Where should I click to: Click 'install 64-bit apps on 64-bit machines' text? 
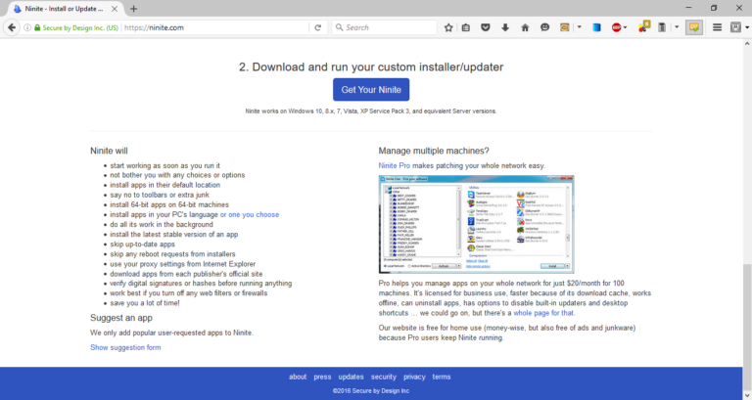click(x=169, y=204)
